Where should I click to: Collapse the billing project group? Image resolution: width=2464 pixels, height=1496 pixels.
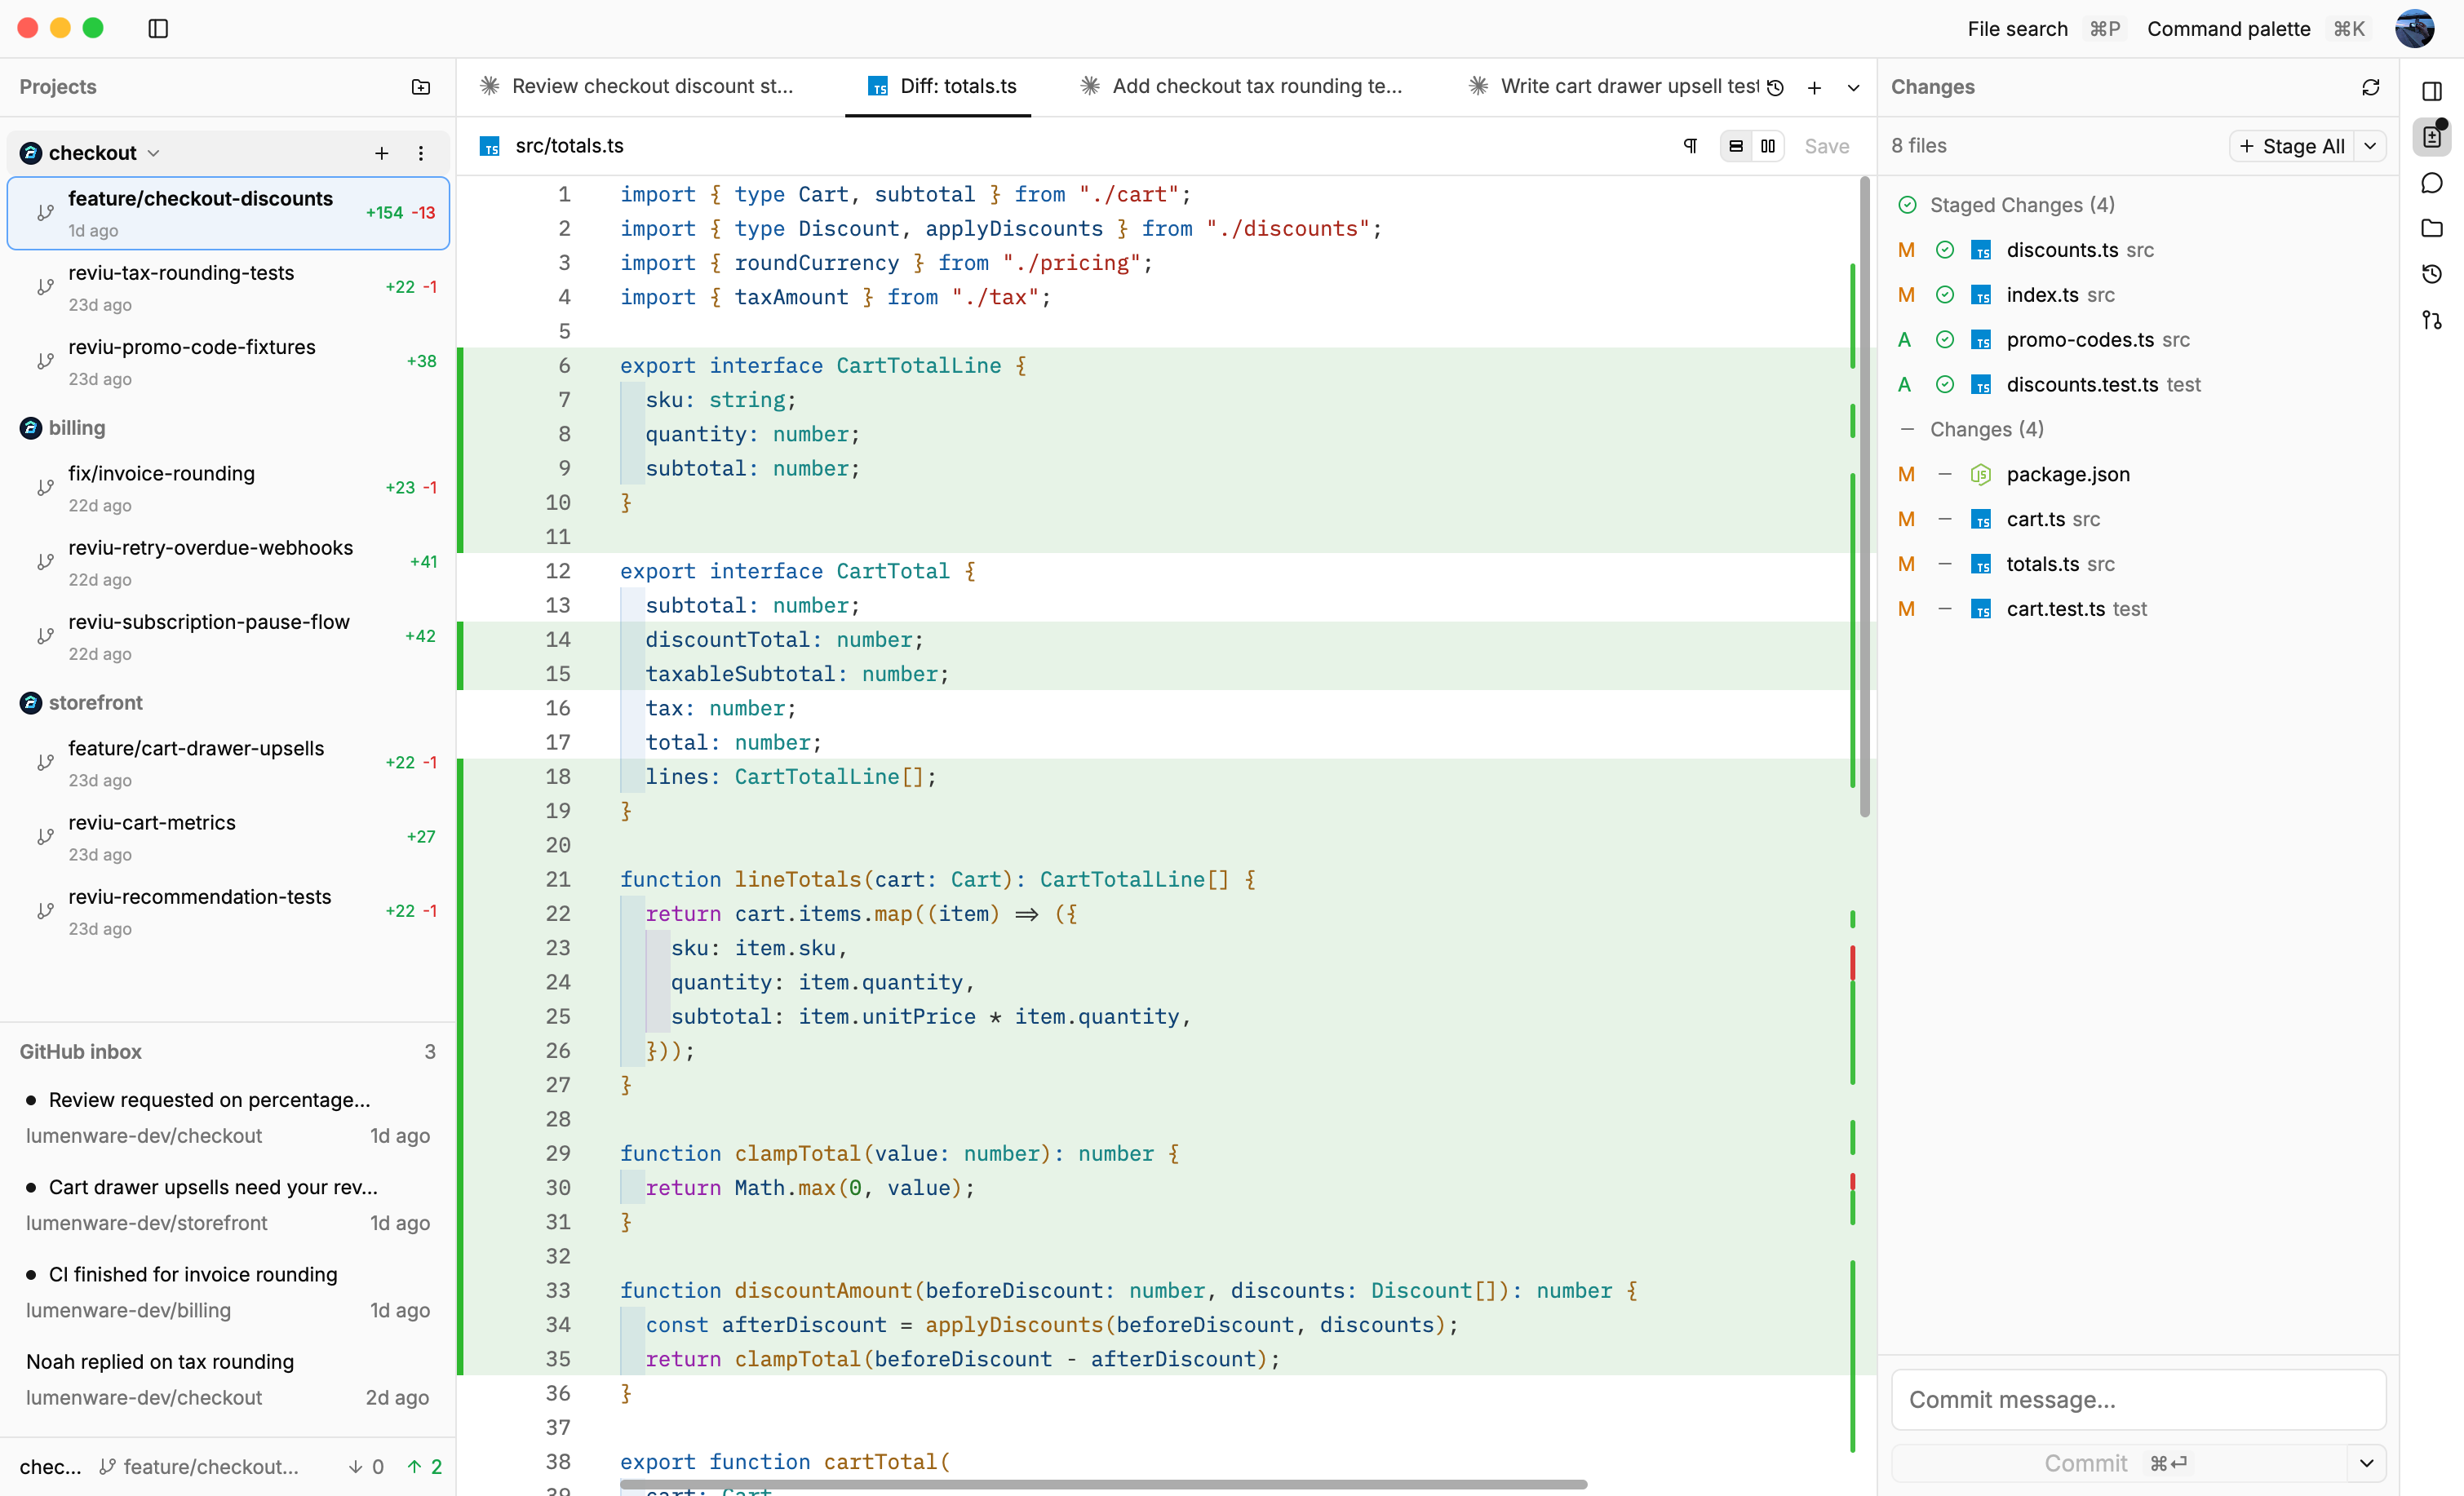[76, 428]
